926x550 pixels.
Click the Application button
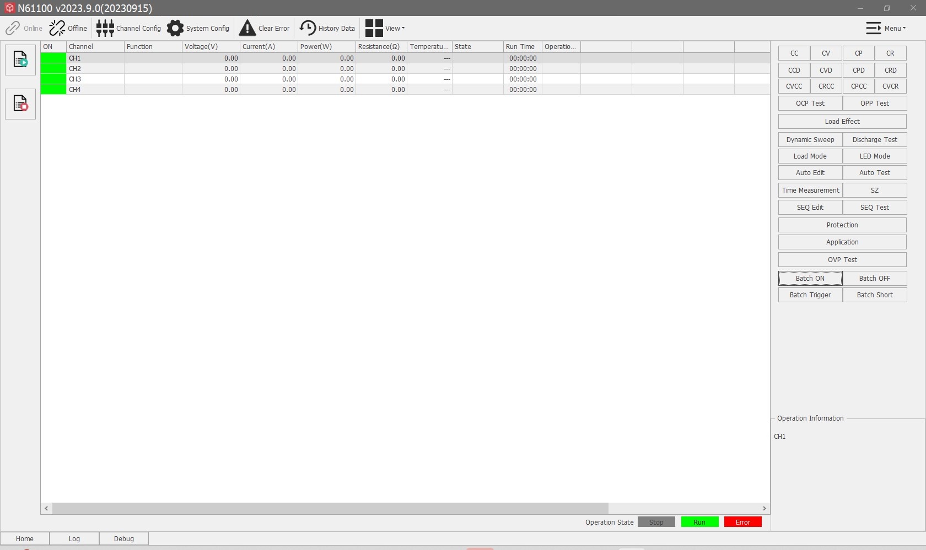coord(842,242)
